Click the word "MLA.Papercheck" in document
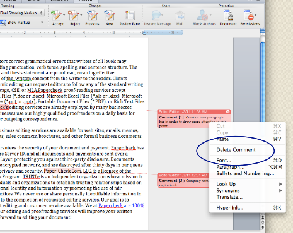 coord(45,90)
